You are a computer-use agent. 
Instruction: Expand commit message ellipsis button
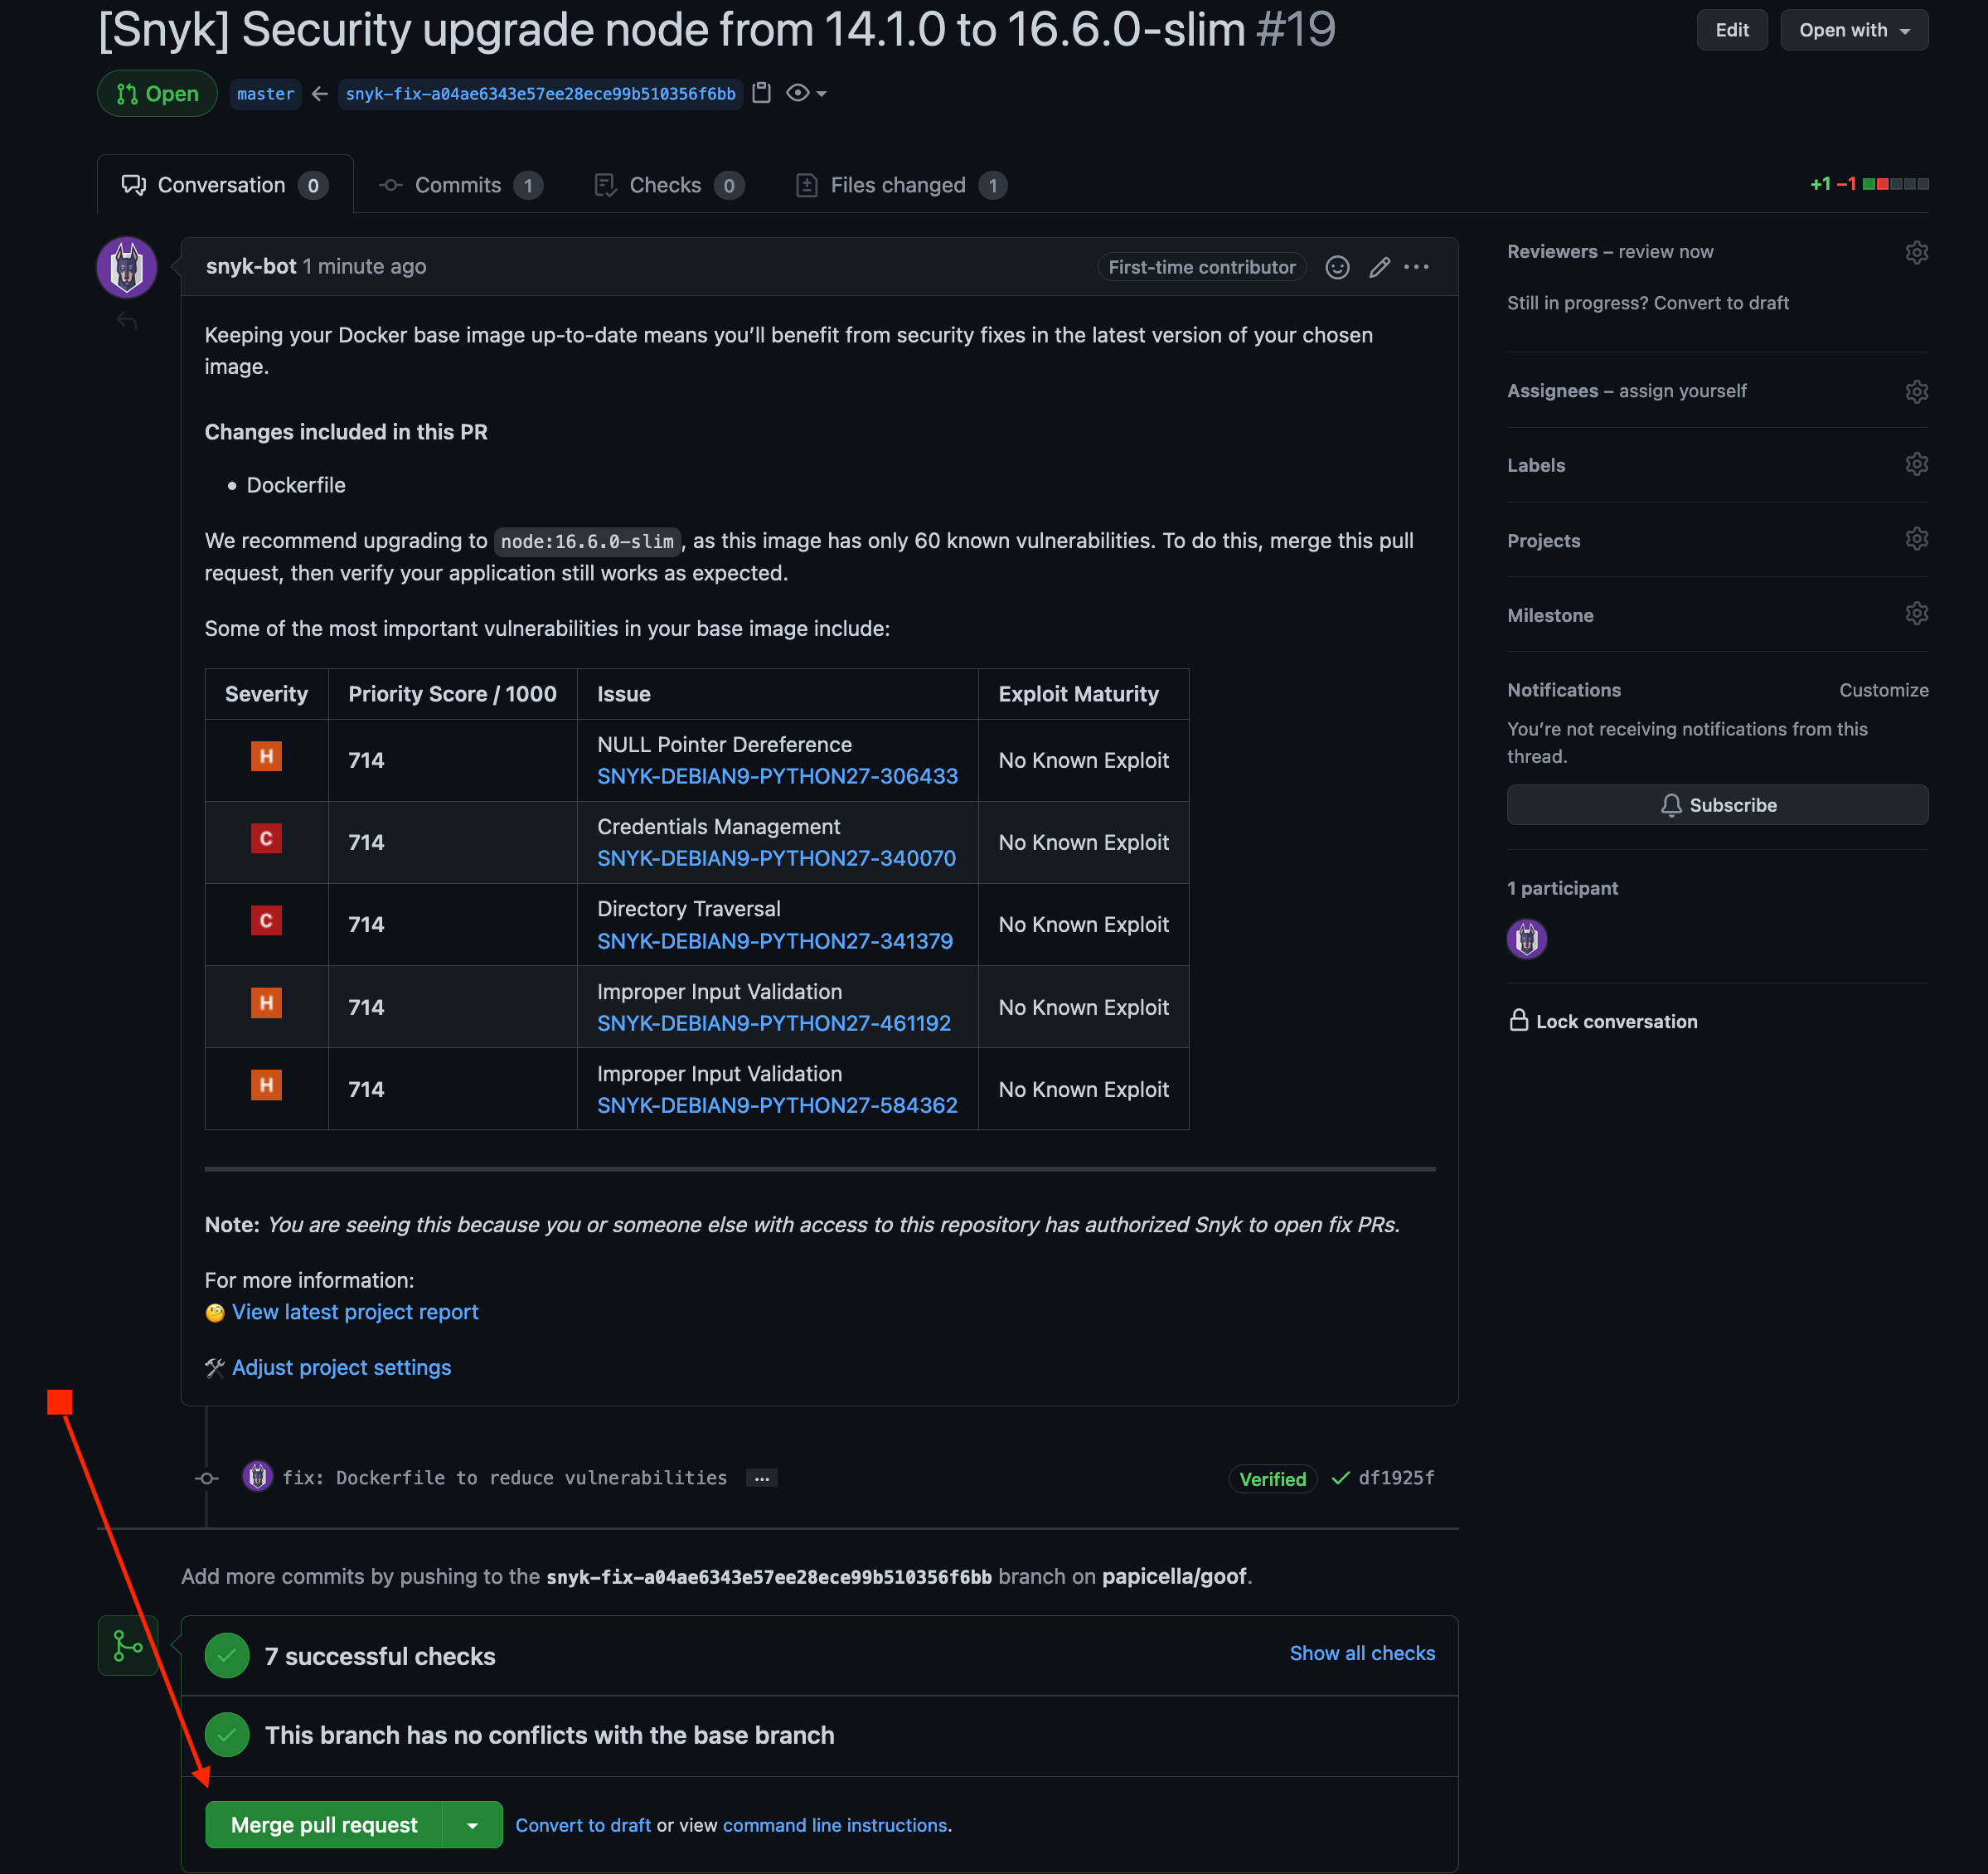point(761,1478)
